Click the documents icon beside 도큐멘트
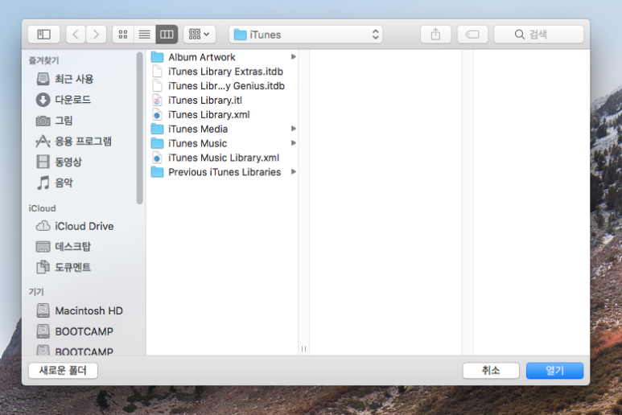This screenshot has width=622, height=415. [43, 267]
